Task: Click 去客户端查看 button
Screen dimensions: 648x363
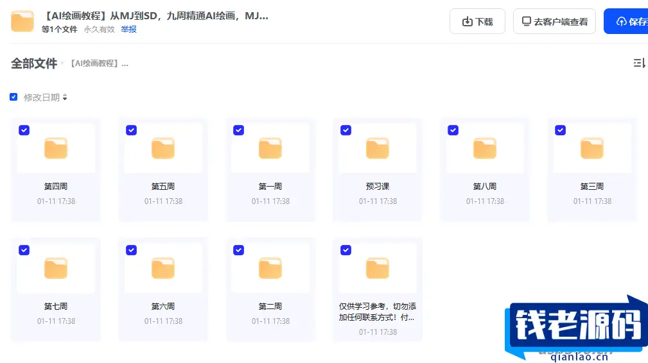Action: (x=554, y=21)
